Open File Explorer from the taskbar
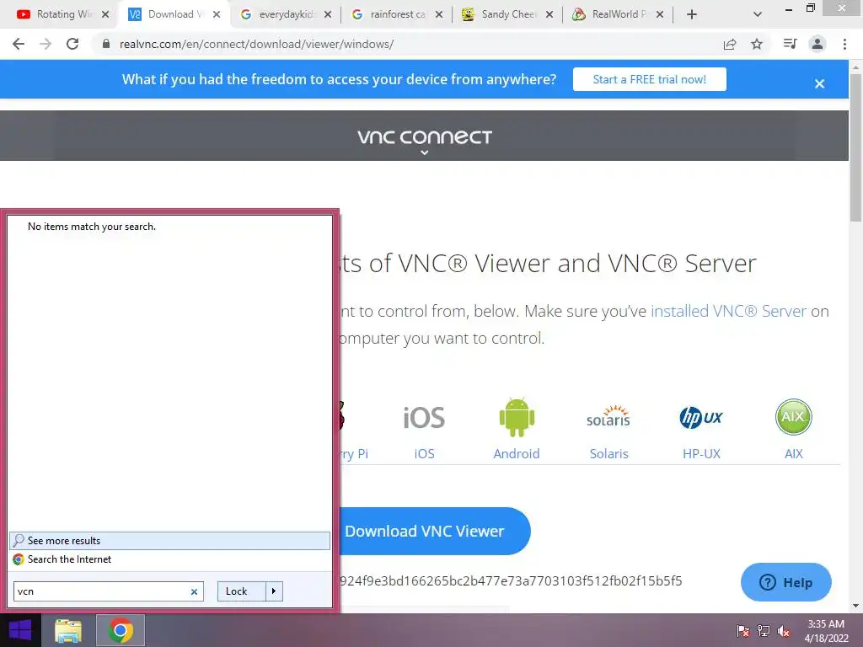The height and width of the screenshot is (647, 863). [68, 630]
